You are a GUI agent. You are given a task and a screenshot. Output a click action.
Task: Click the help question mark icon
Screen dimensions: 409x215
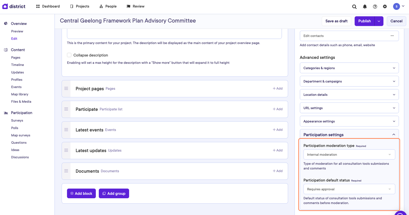click(x=375, y=7)
